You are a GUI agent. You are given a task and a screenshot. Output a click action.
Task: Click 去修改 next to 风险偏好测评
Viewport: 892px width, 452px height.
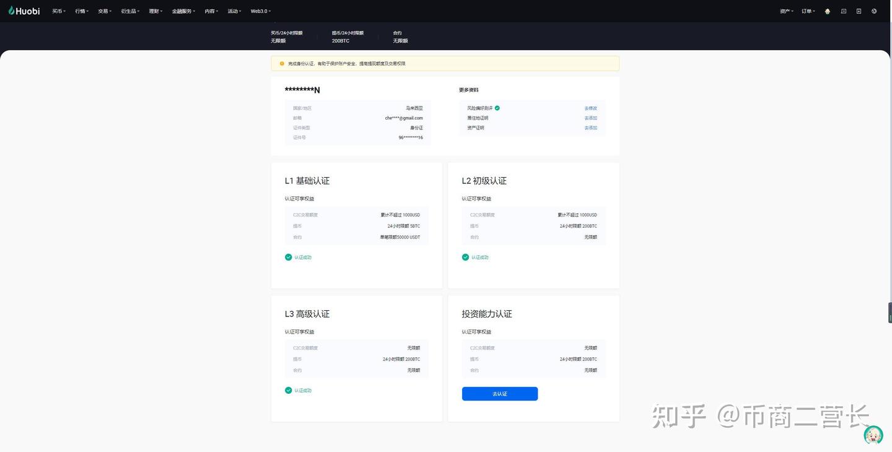click(x=591, y=108)
